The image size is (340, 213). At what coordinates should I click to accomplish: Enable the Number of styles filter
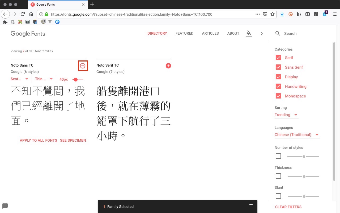point(278,156)
